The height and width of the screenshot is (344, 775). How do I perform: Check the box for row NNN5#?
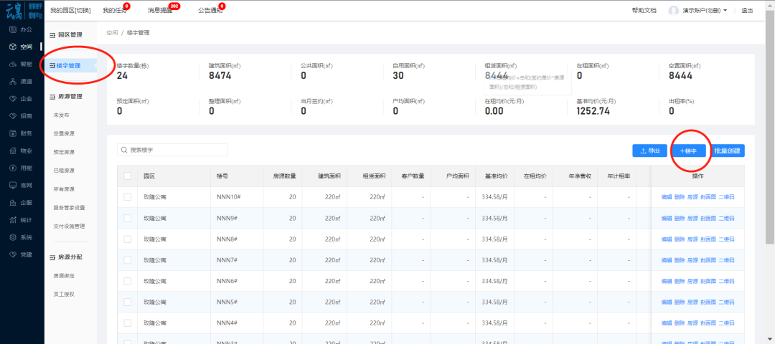tap(128, 302)
